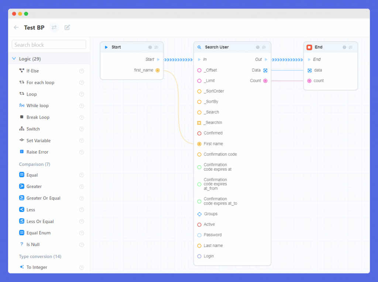Click the Comparison (7) subheading

coord(34,164)
